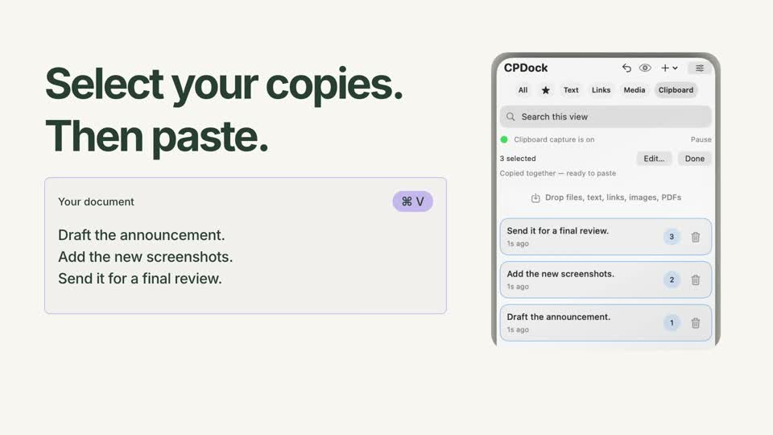Toggle selection badge 3 on final review clip
This screenshot has width=773, height=435.
671,237
